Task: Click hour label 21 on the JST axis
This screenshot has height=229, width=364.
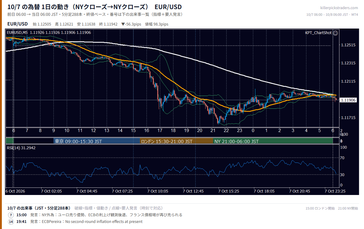Action: coord(213,131)
